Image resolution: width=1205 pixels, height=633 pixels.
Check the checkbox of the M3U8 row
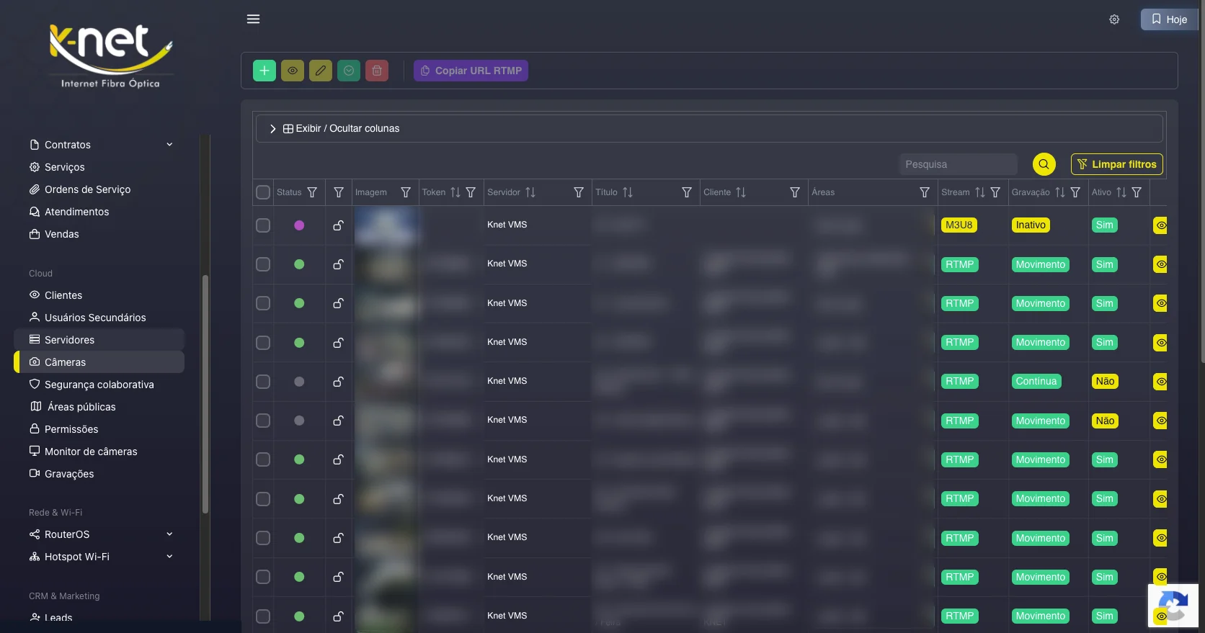click(x=263, y=225)
